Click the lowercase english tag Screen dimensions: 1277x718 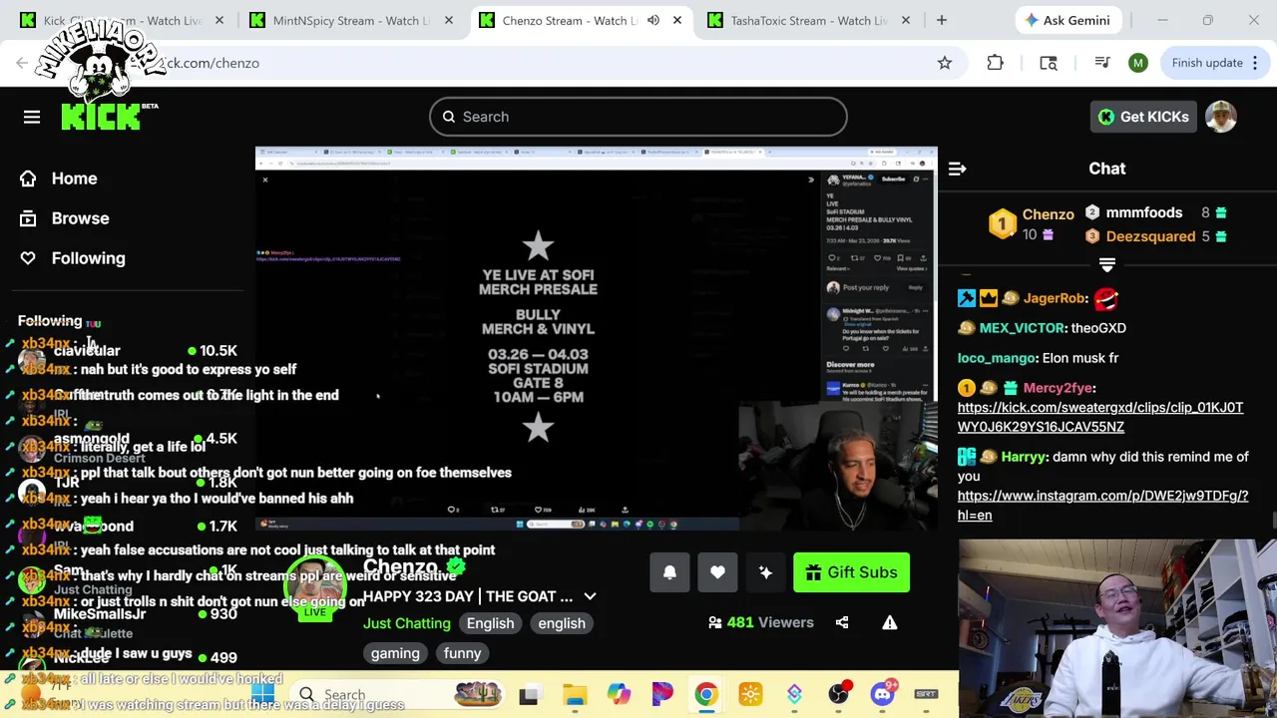(x=562, y=623)
